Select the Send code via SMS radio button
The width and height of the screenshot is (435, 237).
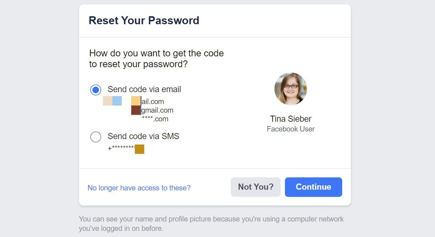point(96,137)
